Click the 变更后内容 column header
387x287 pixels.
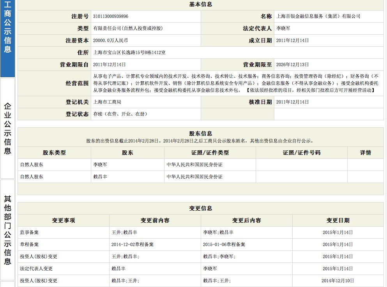[247, 220]
